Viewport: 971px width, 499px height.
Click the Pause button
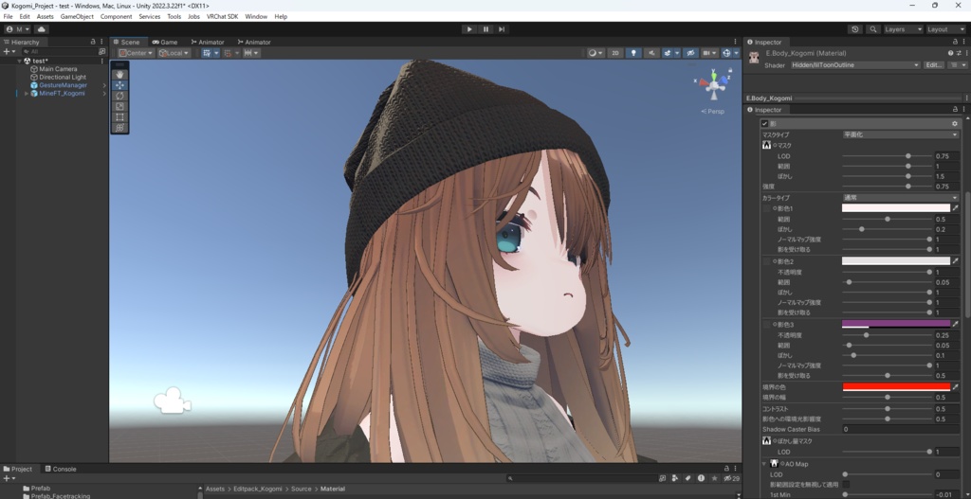485,29
